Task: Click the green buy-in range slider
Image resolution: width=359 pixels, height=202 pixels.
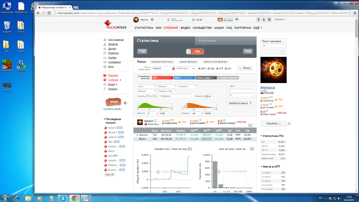Action: tap(155, 106)
